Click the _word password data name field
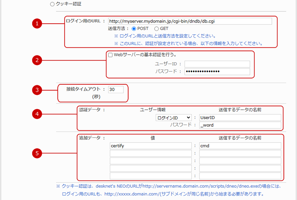The width and height of the screenshot is (297, 200). click(x=240, y=125)
